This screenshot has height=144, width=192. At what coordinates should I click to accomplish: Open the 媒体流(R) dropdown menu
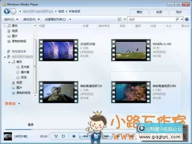click(31, 20)
